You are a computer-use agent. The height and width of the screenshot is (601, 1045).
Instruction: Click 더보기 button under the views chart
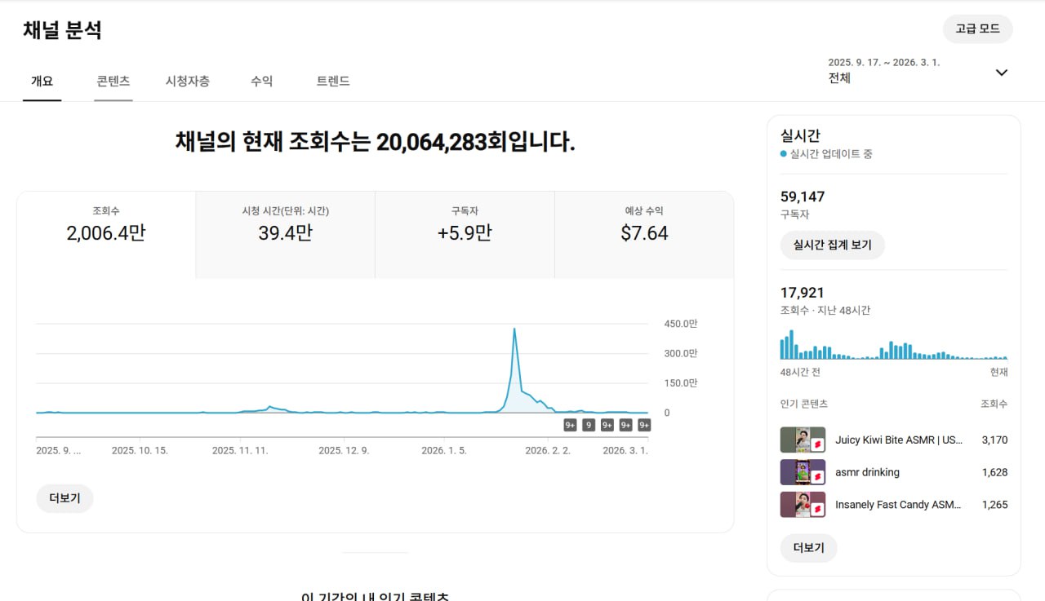click(x=64, y=498)
